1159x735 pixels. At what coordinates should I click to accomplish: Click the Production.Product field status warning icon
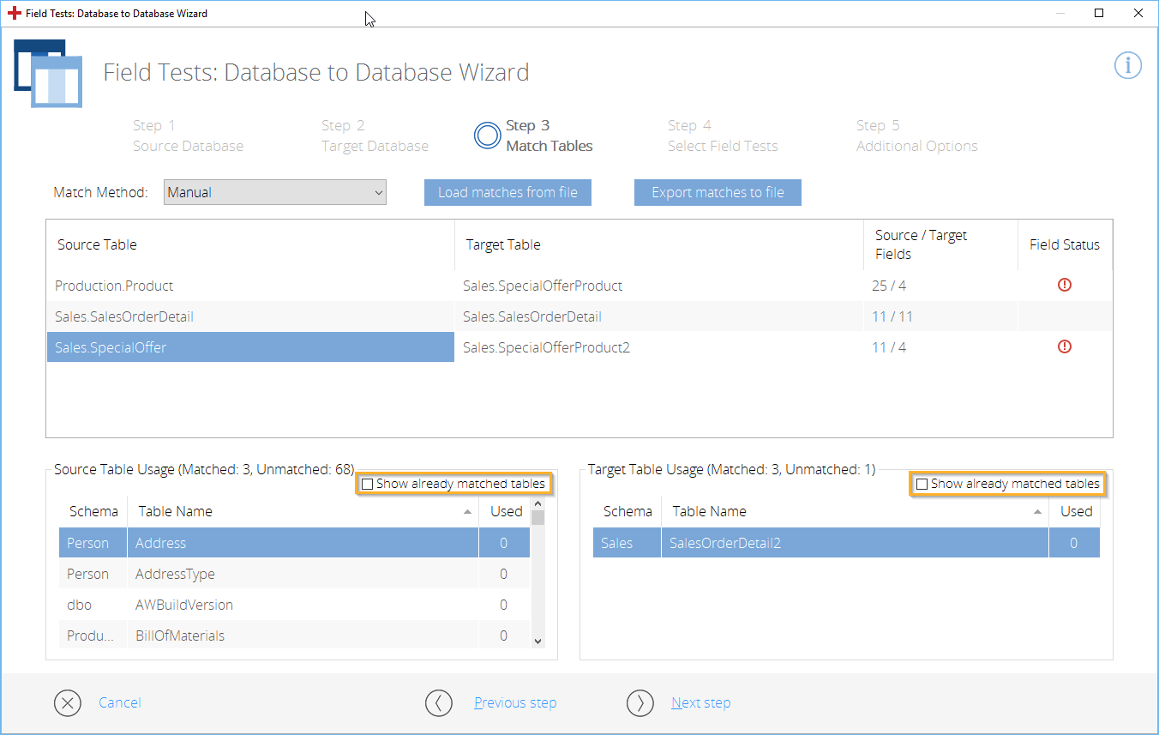click(1065, 286)
